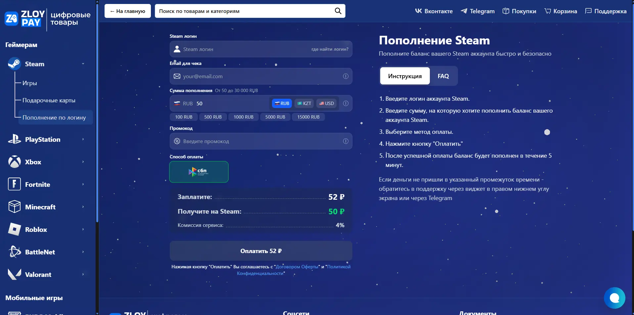Expand the Roblox category chevron
634x315 pixels.
coord(83,229)
